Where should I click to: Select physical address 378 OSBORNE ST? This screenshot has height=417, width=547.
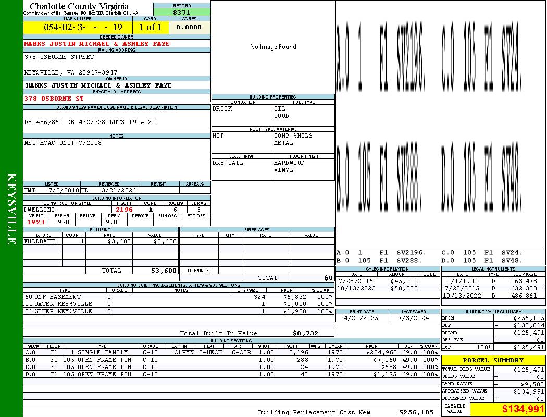coord(54,99)
